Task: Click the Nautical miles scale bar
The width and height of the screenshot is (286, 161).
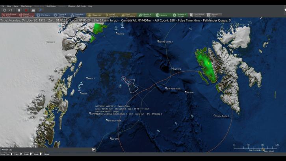Action: tap(255, 147)
